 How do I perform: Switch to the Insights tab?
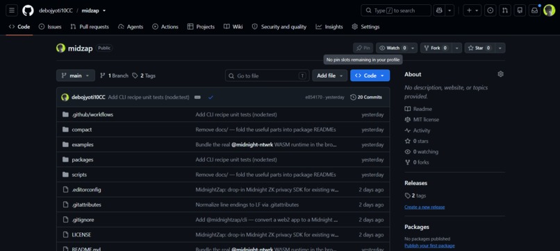click(x=329, y=27)
